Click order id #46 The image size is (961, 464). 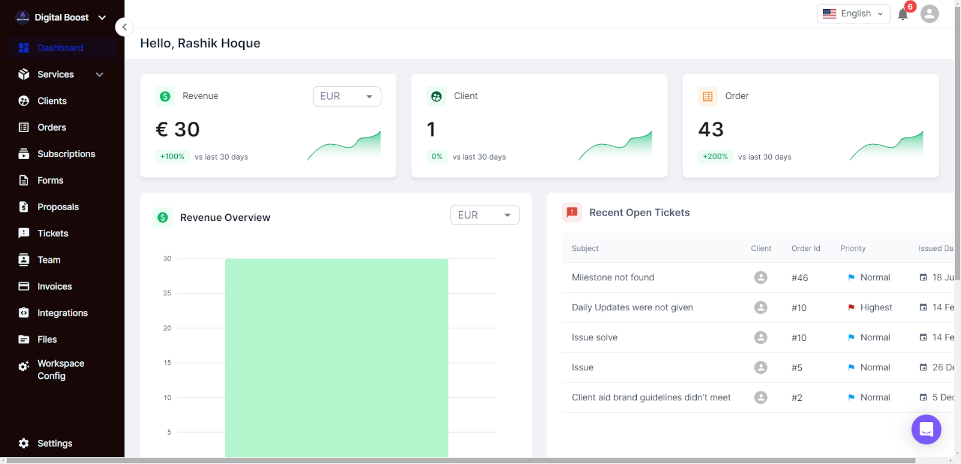click(x=799, y=277)
